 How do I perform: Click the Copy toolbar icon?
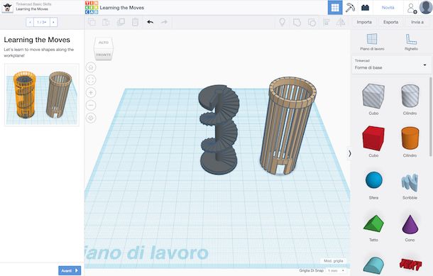92,22
